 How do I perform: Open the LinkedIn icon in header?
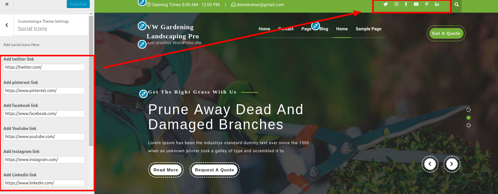coord(437,5)
